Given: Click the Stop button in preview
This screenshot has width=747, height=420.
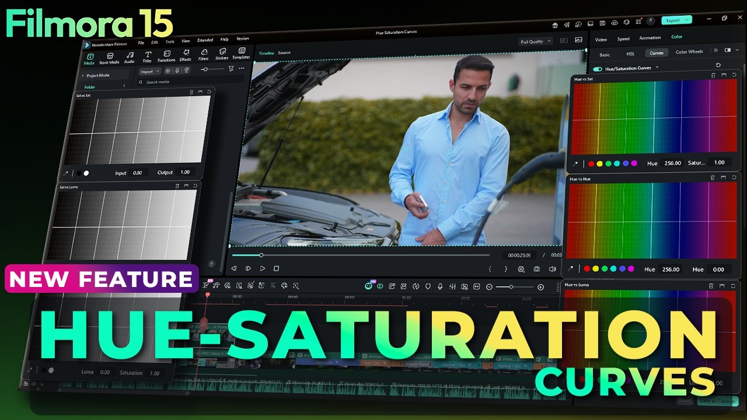Looking at the screenshot, I should pos(277,268).
